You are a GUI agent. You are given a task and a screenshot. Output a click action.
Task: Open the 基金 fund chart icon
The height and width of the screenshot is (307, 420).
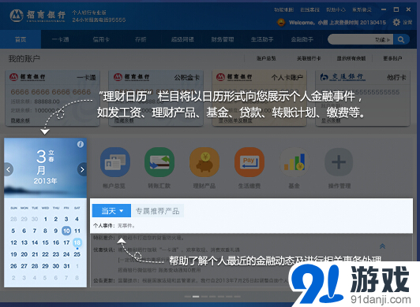[294, 162]
